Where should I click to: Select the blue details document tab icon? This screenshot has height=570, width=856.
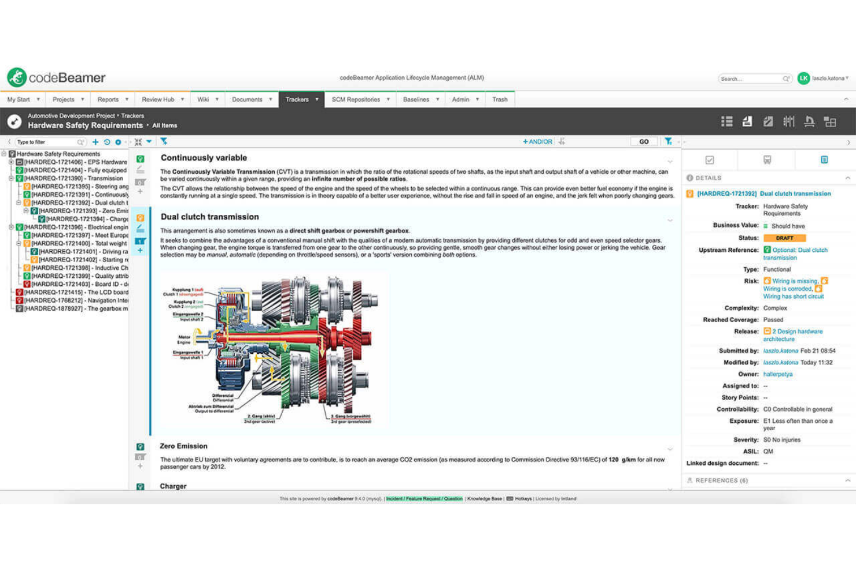tap(824, 160)
